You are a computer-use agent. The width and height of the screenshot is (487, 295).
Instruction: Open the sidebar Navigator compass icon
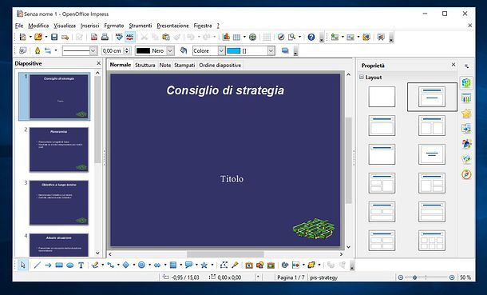[466, 174]
